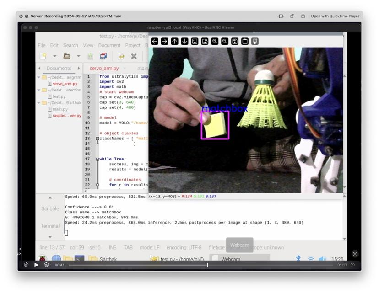
Task: Open the Search menu in Geany
Action: click(x=70, y=45)
